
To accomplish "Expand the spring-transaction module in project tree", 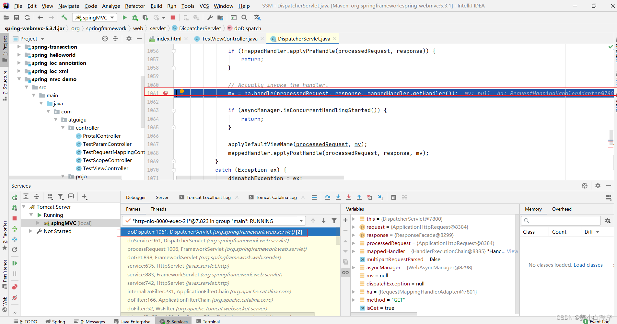I will (19, 47).
